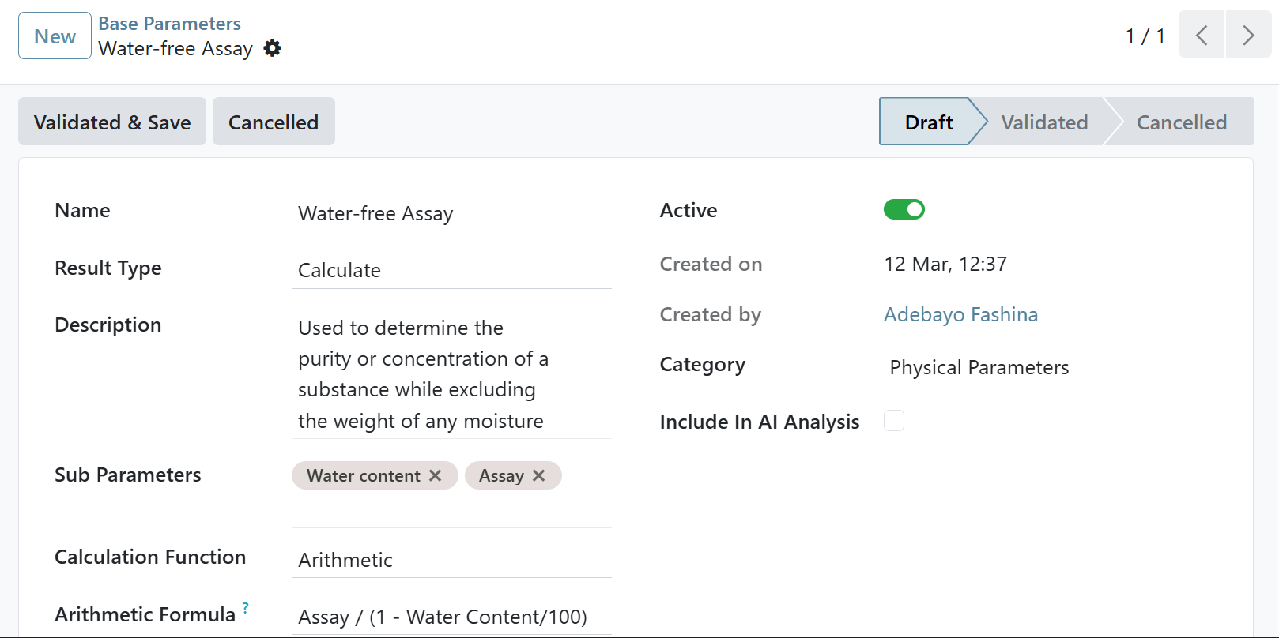The height and width of the screenshot is (638, 1279).
Task: Open the gear actions menu
Action: [x=273, y=49]
